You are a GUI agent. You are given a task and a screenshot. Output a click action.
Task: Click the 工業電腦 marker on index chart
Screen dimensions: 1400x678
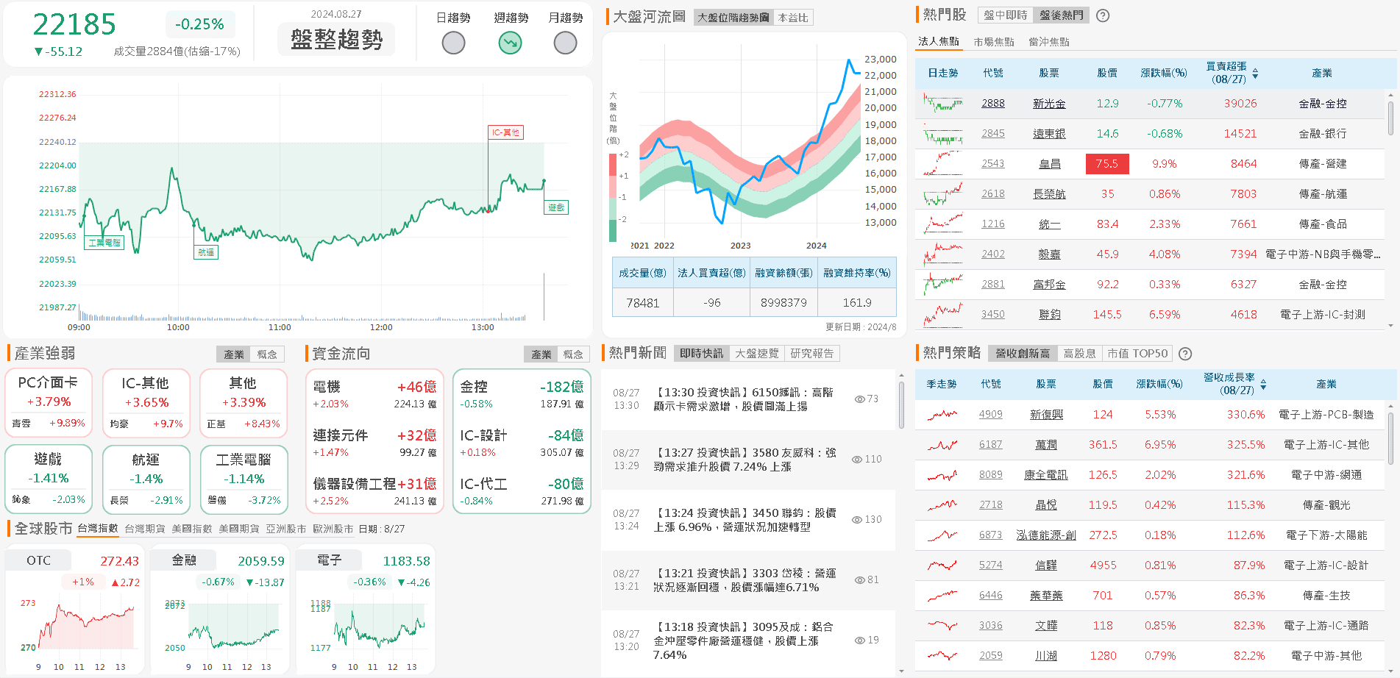tap(104, 243)
